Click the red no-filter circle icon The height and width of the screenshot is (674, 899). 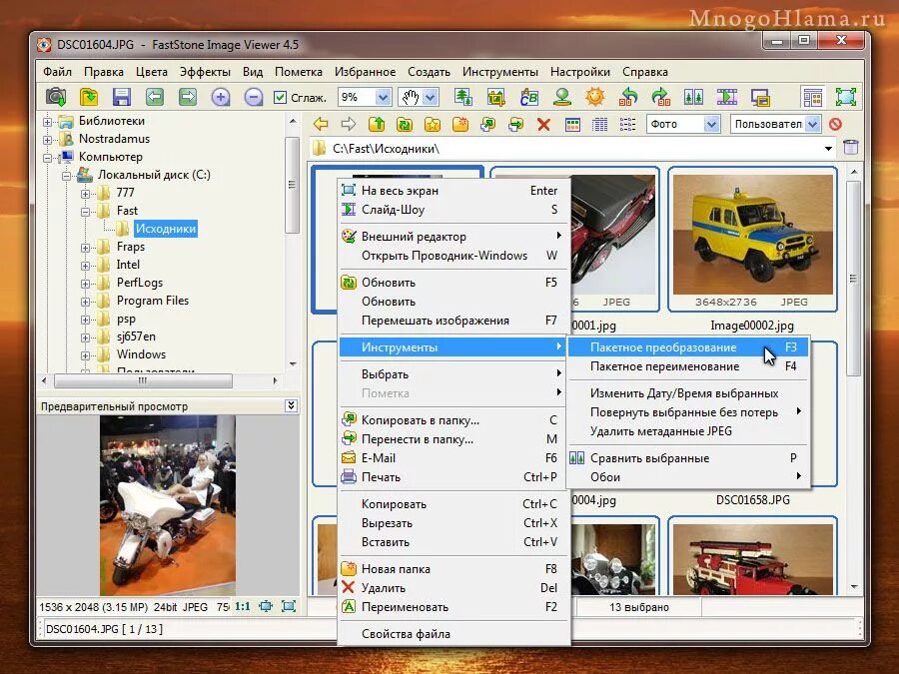click(x=835, y=124)
